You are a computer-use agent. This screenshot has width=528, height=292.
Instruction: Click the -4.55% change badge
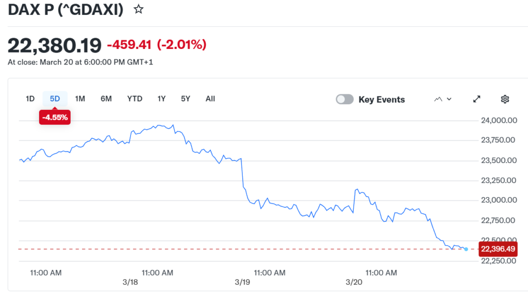[x=55, y=118]
